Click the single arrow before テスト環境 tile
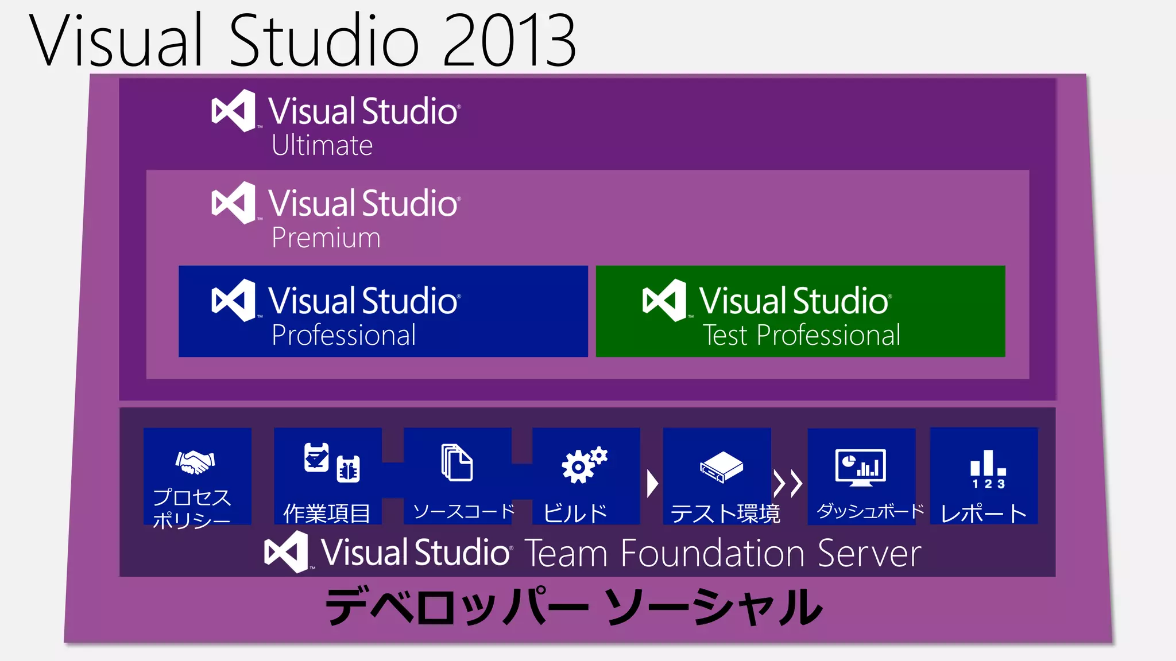This screenshot has height=661, width=1176. pyautogui.click(x=652, y=484)
